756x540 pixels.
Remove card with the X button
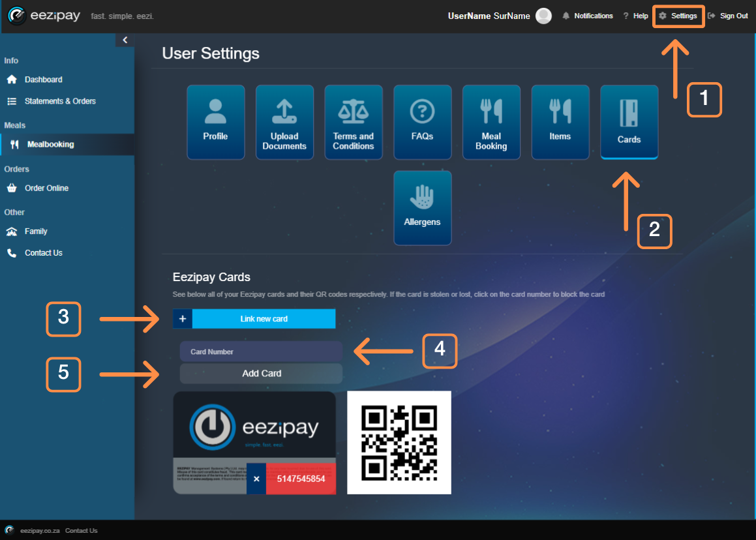pyautogui.click(x=256, y=479)
